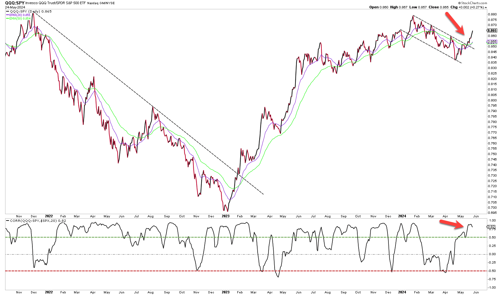502x295 pixels.
Task: Select the chart date 24-May-2024
Action: coord(15,7)
